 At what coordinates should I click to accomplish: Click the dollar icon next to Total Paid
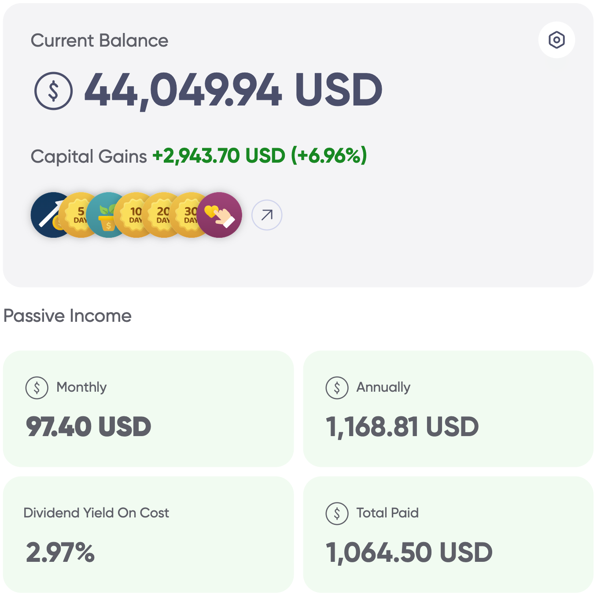point(337,513)
